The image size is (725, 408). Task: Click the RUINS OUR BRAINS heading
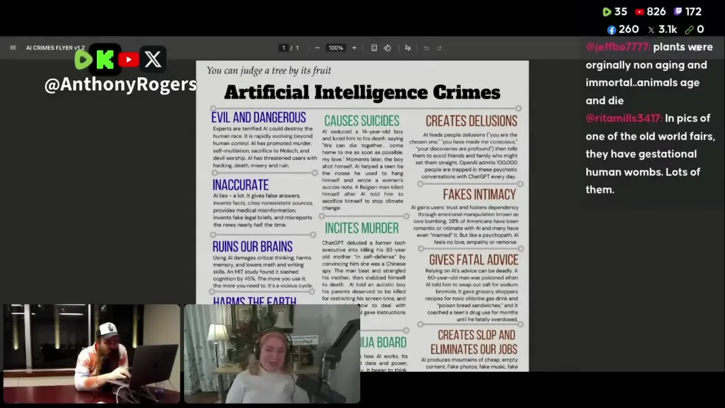(x=253, y=246)
